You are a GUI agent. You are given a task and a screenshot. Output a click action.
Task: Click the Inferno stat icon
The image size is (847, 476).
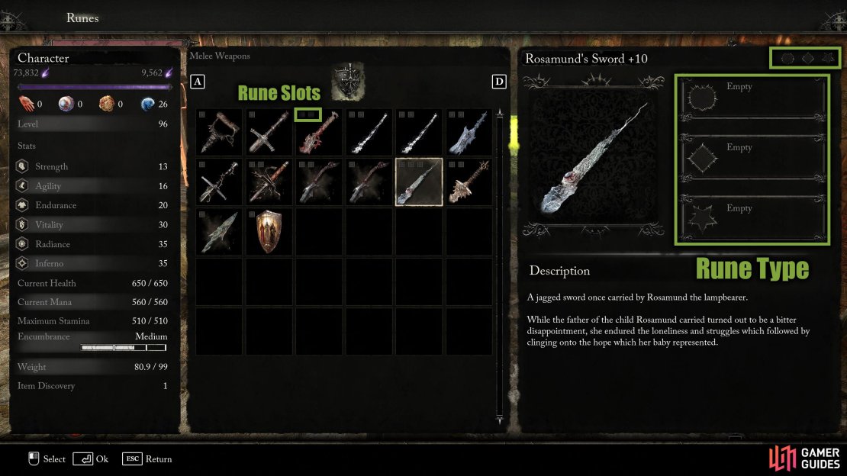(22, 263)
